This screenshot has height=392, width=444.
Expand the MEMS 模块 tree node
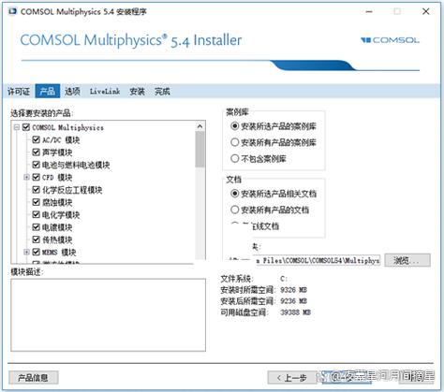(x=26, y=252)
